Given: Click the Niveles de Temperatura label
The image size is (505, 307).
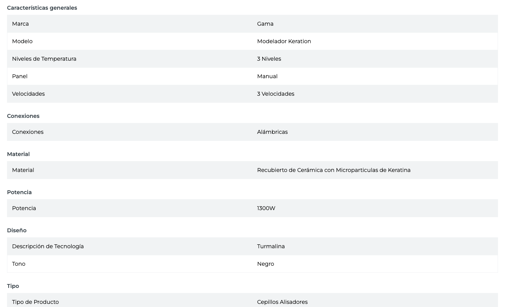Looking at the screenshot, I should (44, 59).
